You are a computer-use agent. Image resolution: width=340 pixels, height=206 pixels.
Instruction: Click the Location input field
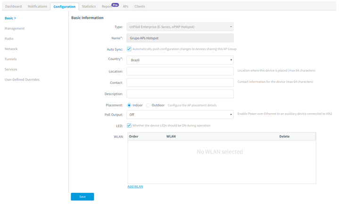pos(180,71)
